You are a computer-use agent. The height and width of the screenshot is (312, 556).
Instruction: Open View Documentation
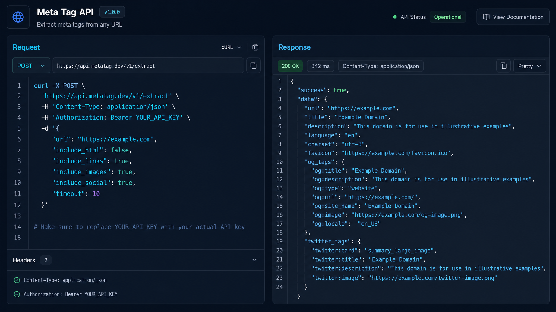(513, 17)
